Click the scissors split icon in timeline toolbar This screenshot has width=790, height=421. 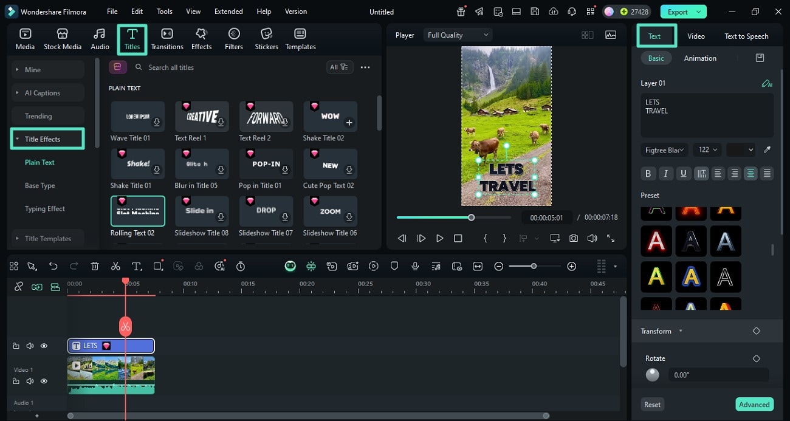(x=115, y=266)
